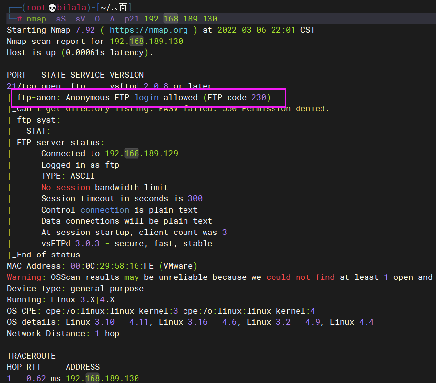Click the 'HOP RTT ADDRESS' header row
Image resolution: width=436 pixels, height=383 pixels.
point(53,367)
